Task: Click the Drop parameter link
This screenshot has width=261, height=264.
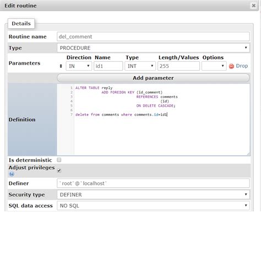Action: tap(242, 66)
